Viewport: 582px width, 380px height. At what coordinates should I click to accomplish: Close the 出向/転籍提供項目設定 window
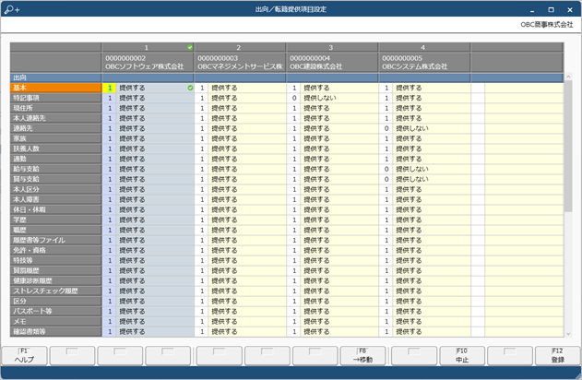point(570,10)
